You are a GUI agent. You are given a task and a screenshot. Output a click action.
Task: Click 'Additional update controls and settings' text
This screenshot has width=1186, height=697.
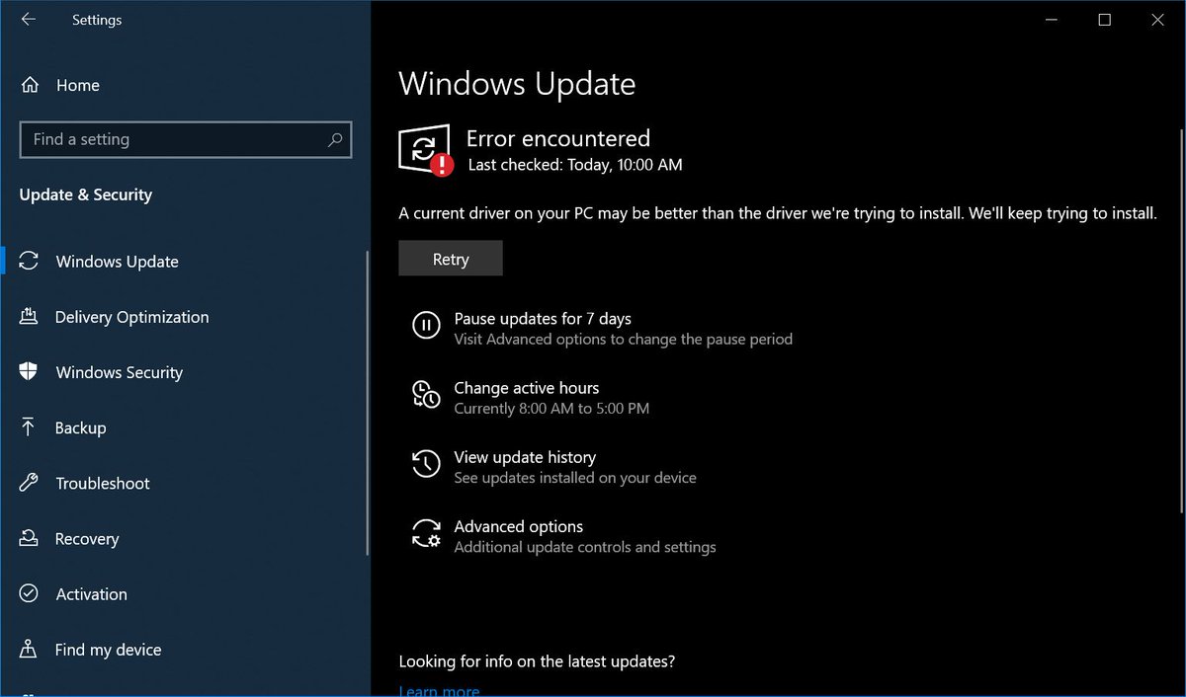click(585, 547)
